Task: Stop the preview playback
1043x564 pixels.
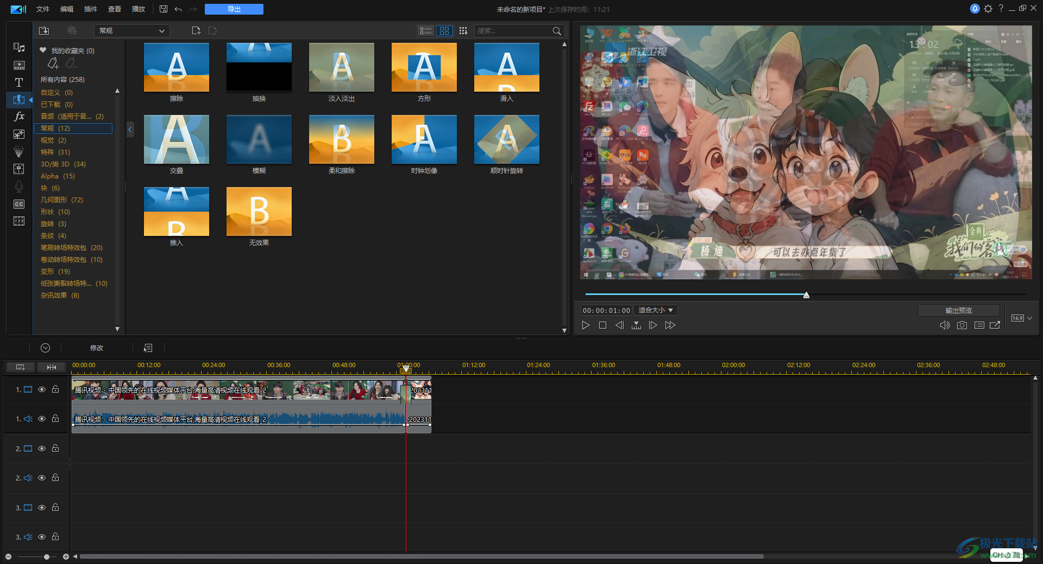Action: coord(602,325)
